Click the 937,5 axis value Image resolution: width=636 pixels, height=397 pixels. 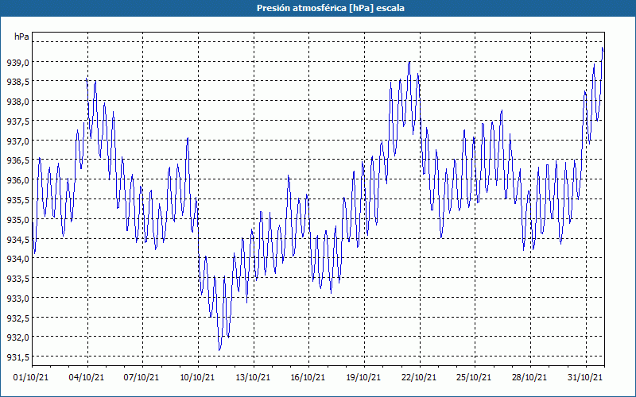(x=17, y=121)
